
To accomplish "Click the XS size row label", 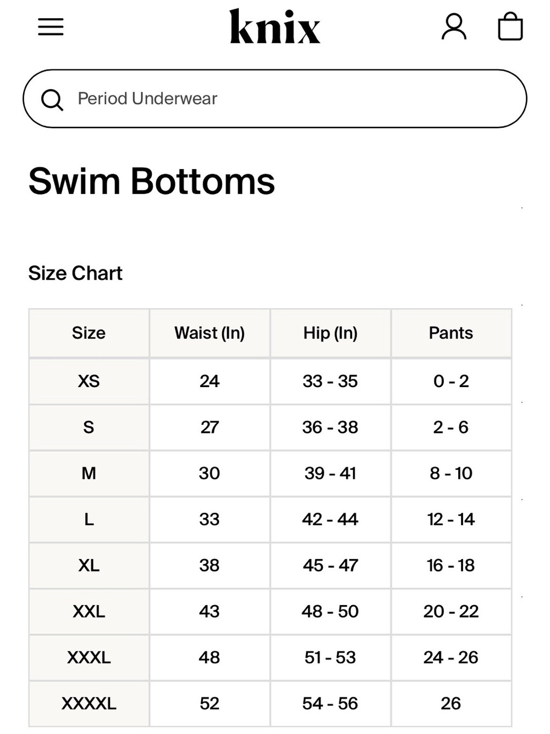I will pyautogui.click(x=89, y=381).
